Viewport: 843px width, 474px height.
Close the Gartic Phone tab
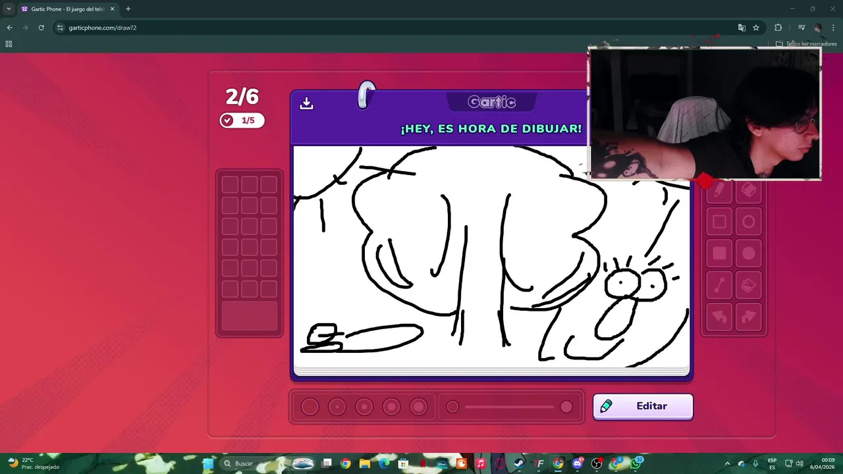coord(112,9)
